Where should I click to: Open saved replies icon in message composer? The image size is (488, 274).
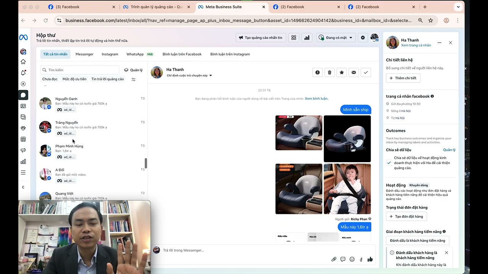click(343, 259)
